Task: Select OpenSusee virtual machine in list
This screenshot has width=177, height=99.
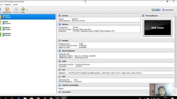Action: coord(28,34)
